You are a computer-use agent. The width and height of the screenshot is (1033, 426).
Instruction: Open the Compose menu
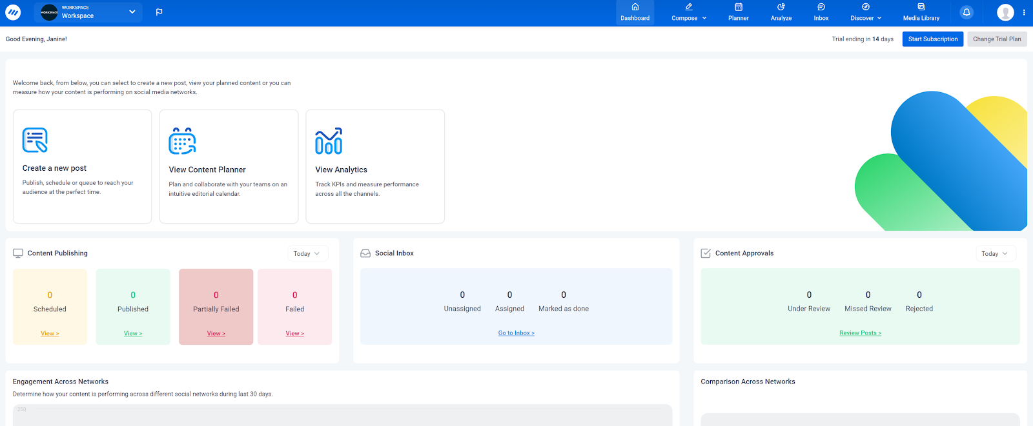pyautogui.click(x=689, y=12)
